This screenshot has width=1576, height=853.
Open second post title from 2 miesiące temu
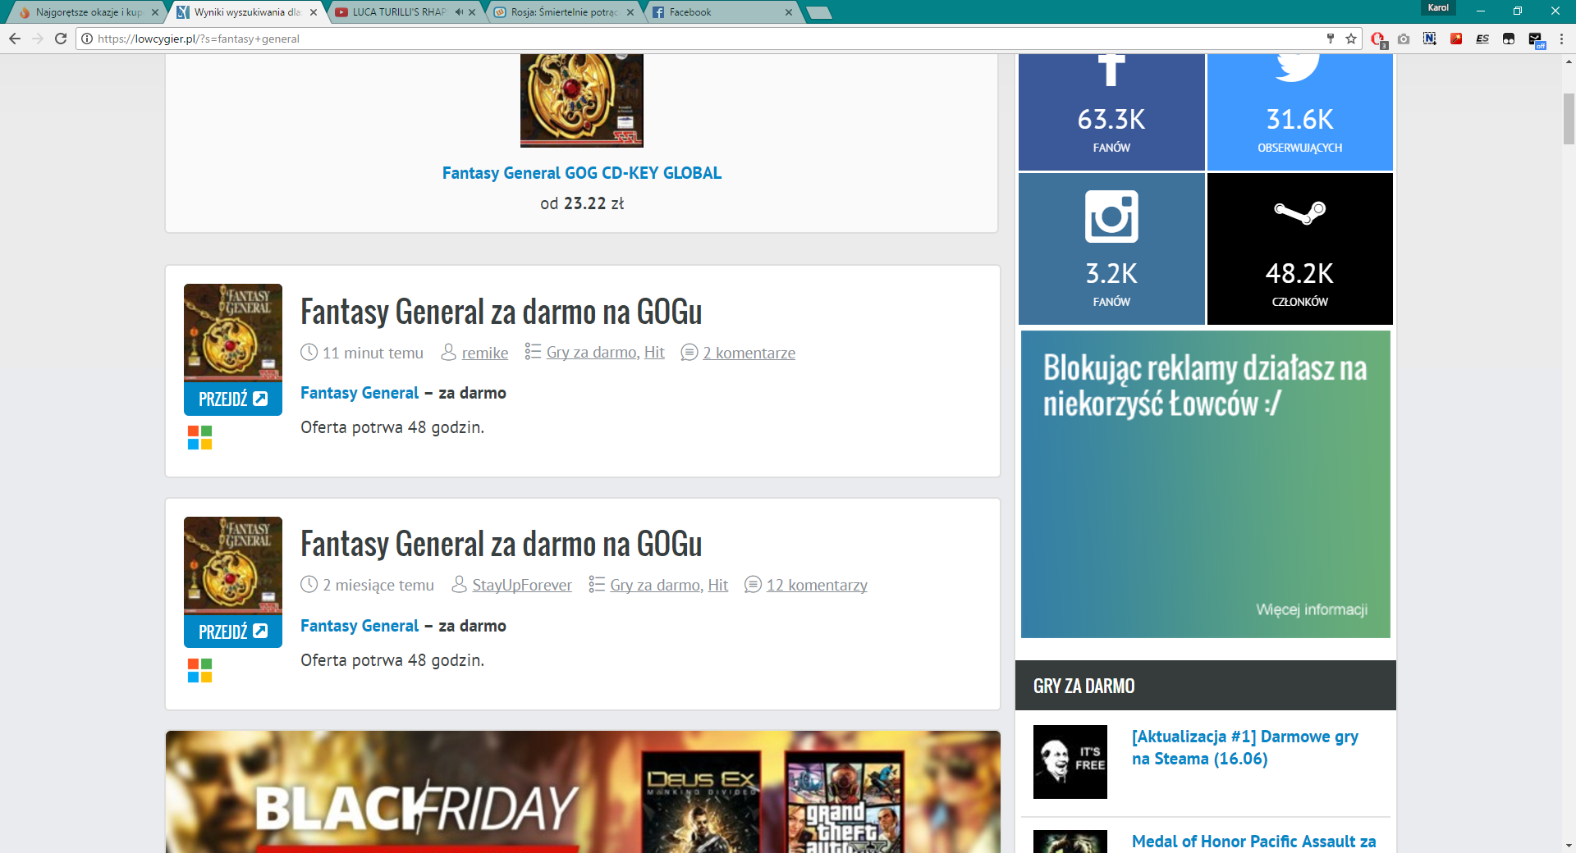502,544
